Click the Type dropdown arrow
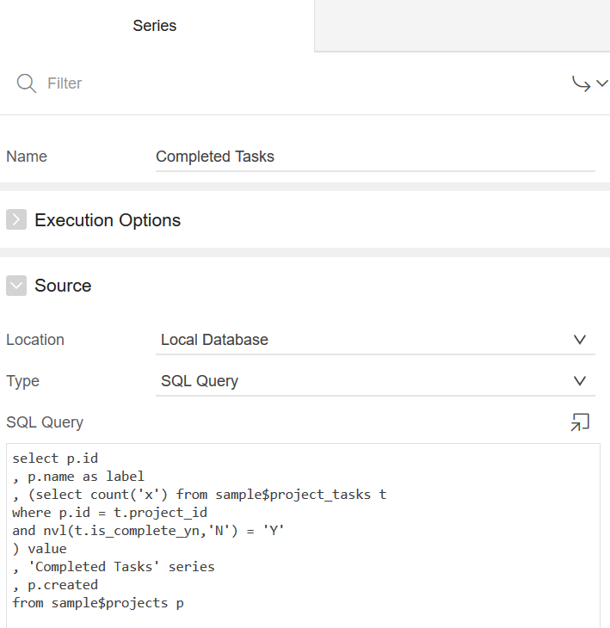Viewport: 610px width, 628px height. (x=580, y=381)
